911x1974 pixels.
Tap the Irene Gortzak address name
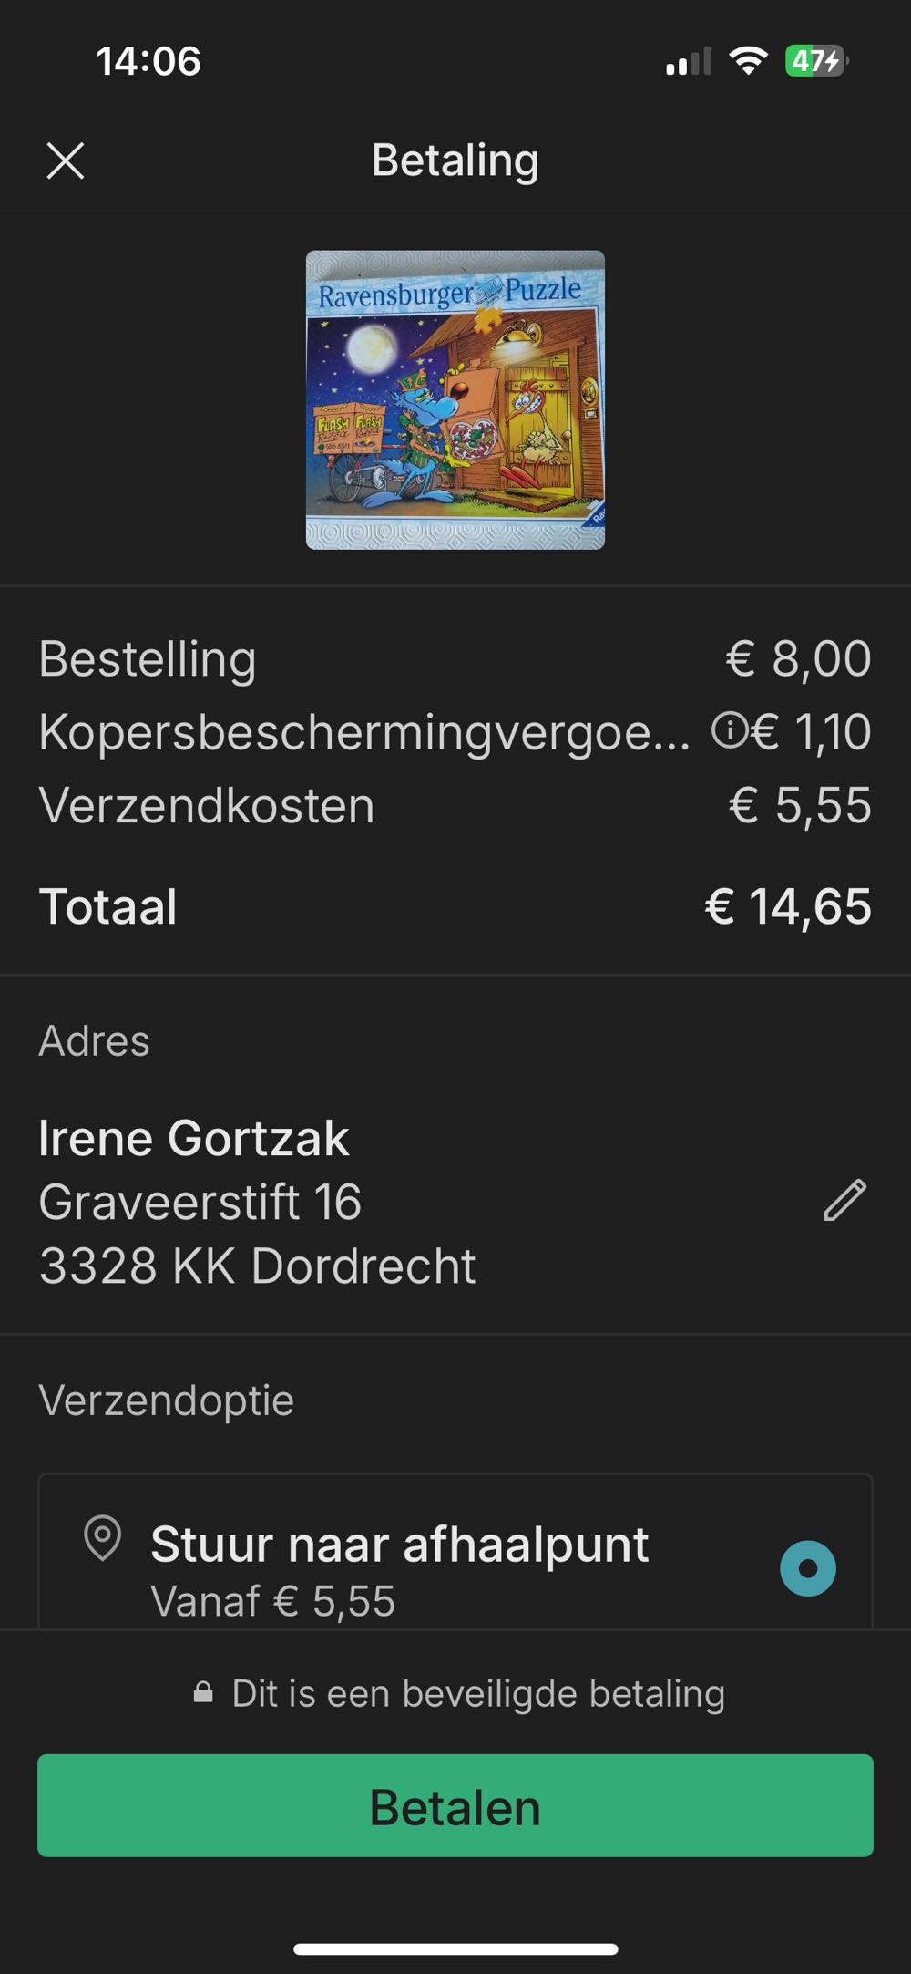coord(194,1138)
